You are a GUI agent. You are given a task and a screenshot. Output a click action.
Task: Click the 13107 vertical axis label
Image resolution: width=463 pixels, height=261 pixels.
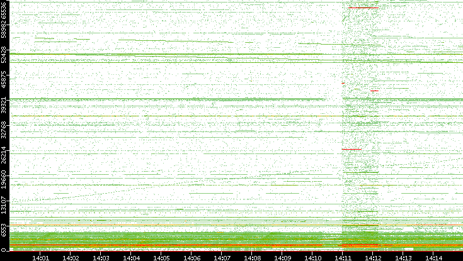tap(4, 204)
